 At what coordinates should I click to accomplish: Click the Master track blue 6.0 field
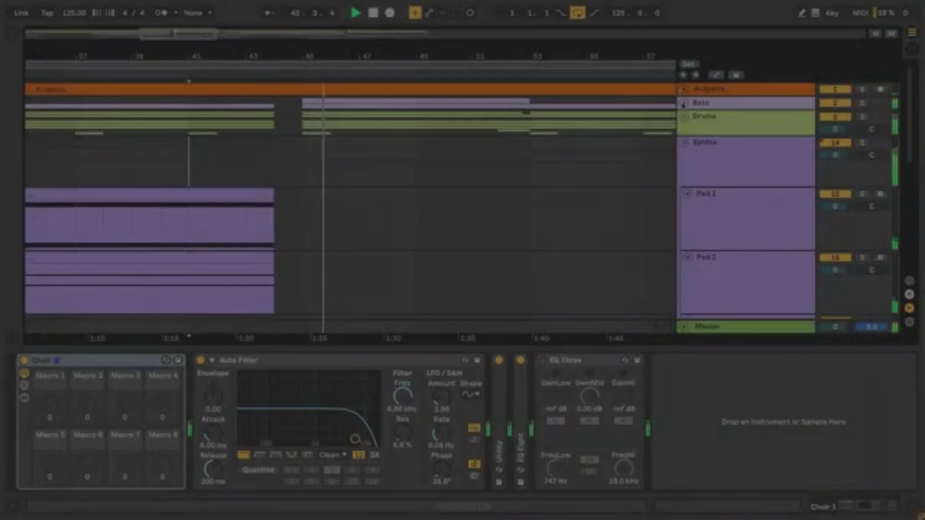(x=872, y=327)
